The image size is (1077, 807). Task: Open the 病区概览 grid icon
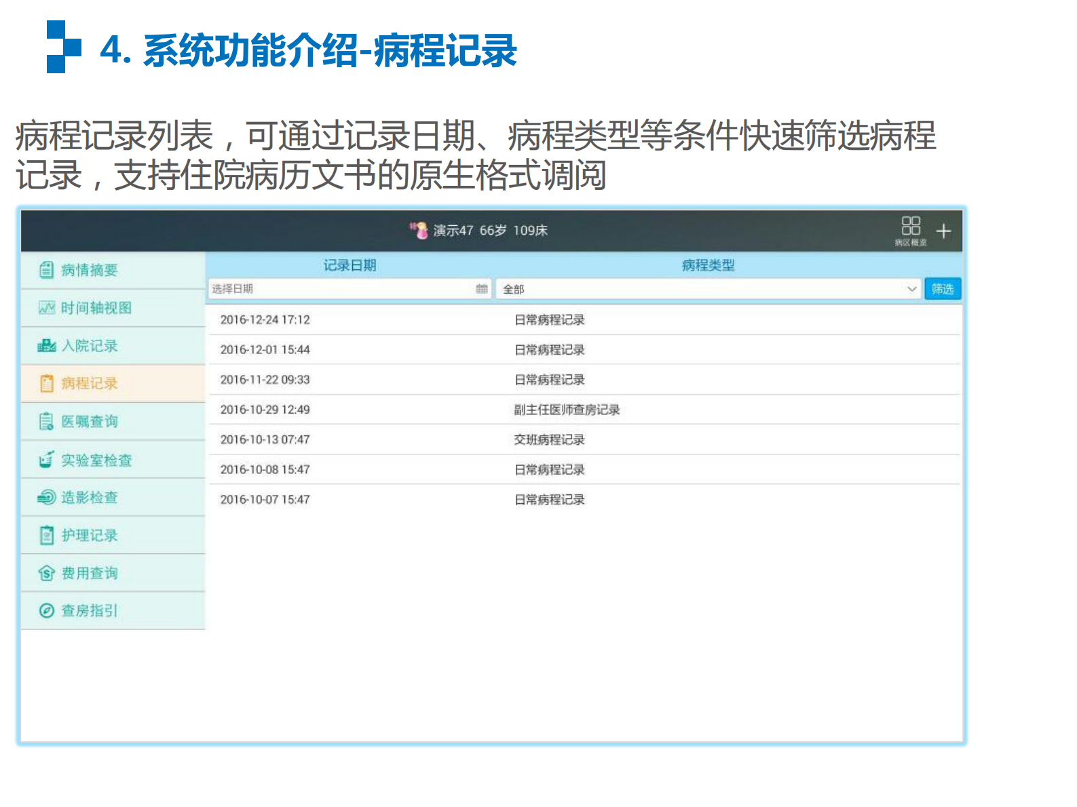tap(910, 228)
